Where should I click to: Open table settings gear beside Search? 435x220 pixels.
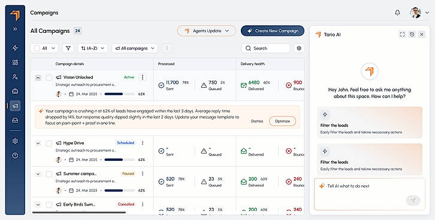(x=299, y=48)
